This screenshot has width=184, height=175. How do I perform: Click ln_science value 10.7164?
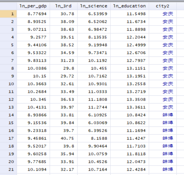pyautogui.click(x=98, y=169)
